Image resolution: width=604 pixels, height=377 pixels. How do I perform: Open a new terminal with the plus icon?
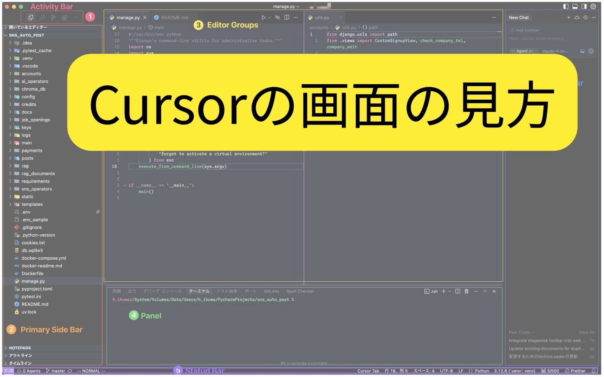tap(444, 291)
